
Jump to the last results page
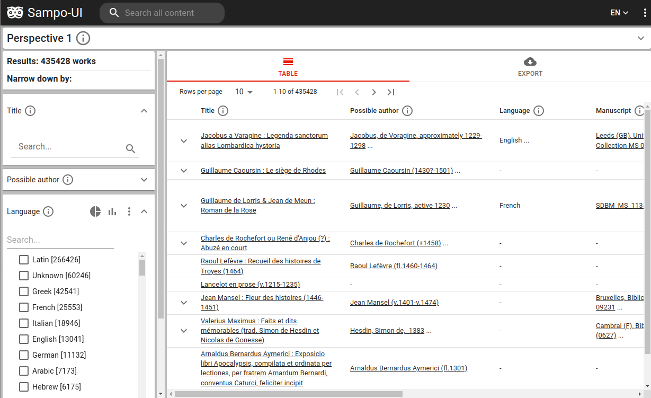pos(391,92)
